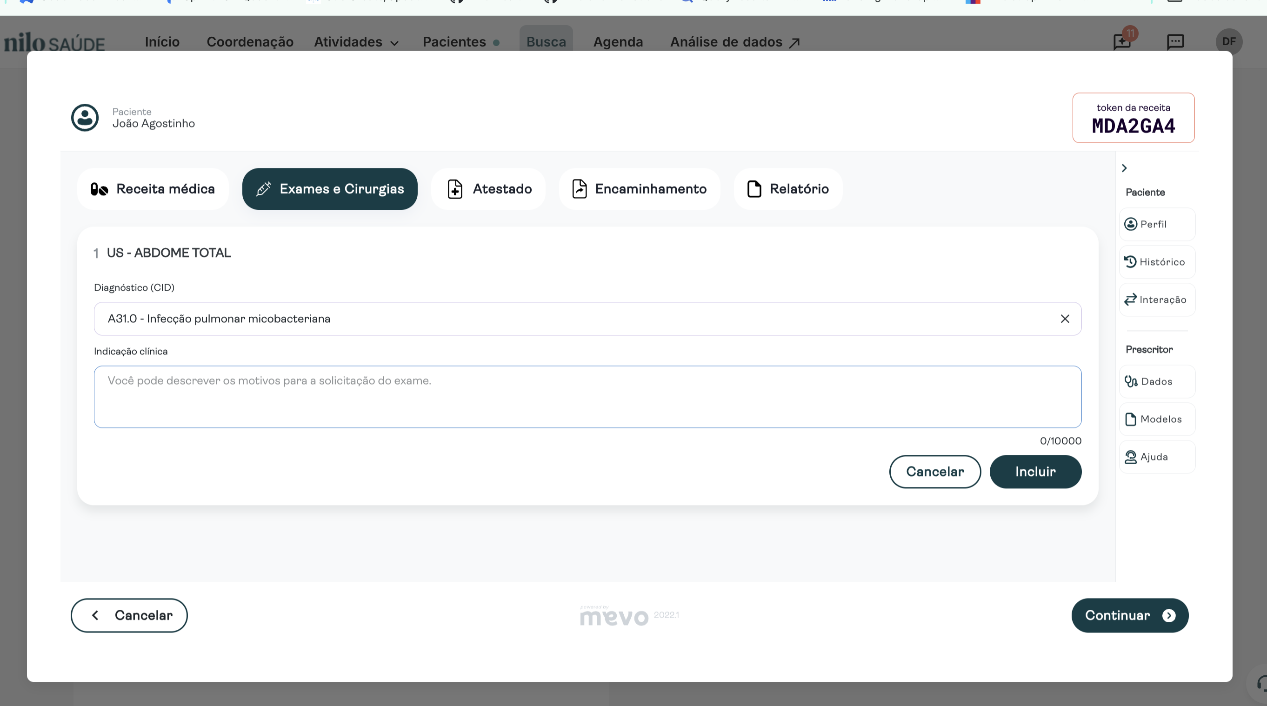Open the patient Perfil panel
This screenshot has height=706, width=1267.
[1156, 224]
